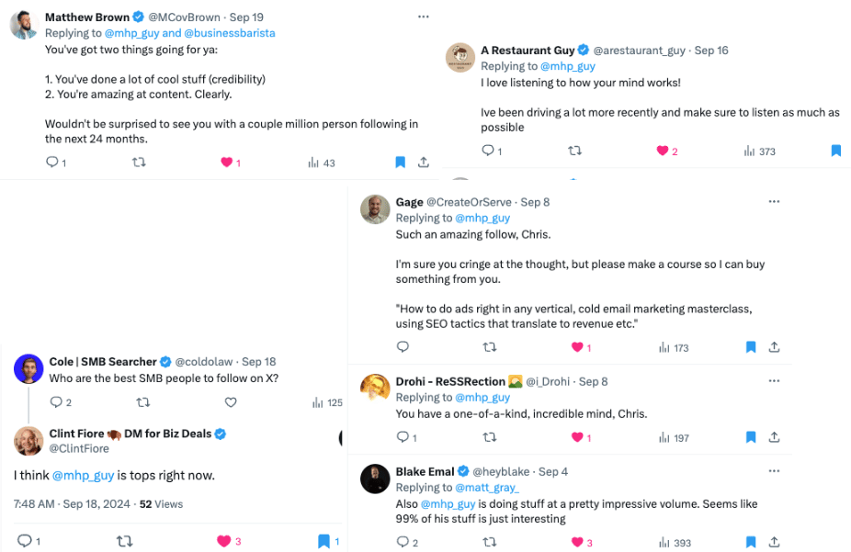Retweet Matthew Brown's tweet

click(140, 163)
